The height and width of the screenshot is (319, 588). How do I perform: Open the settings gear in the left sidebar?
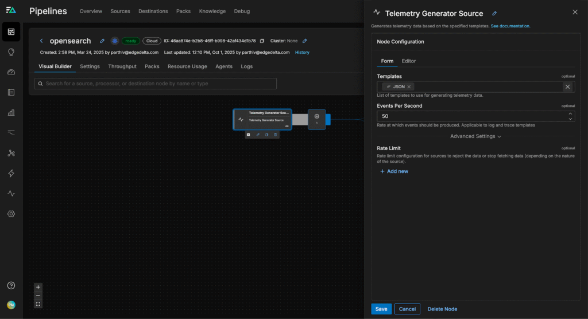[x=11, y=214]
